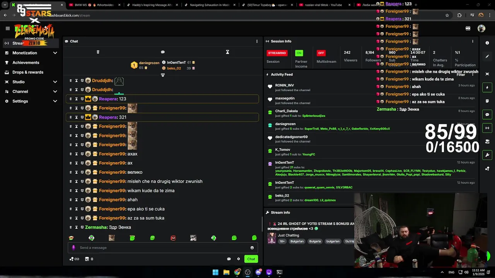Open the Windows Start menu

[215, 272]
